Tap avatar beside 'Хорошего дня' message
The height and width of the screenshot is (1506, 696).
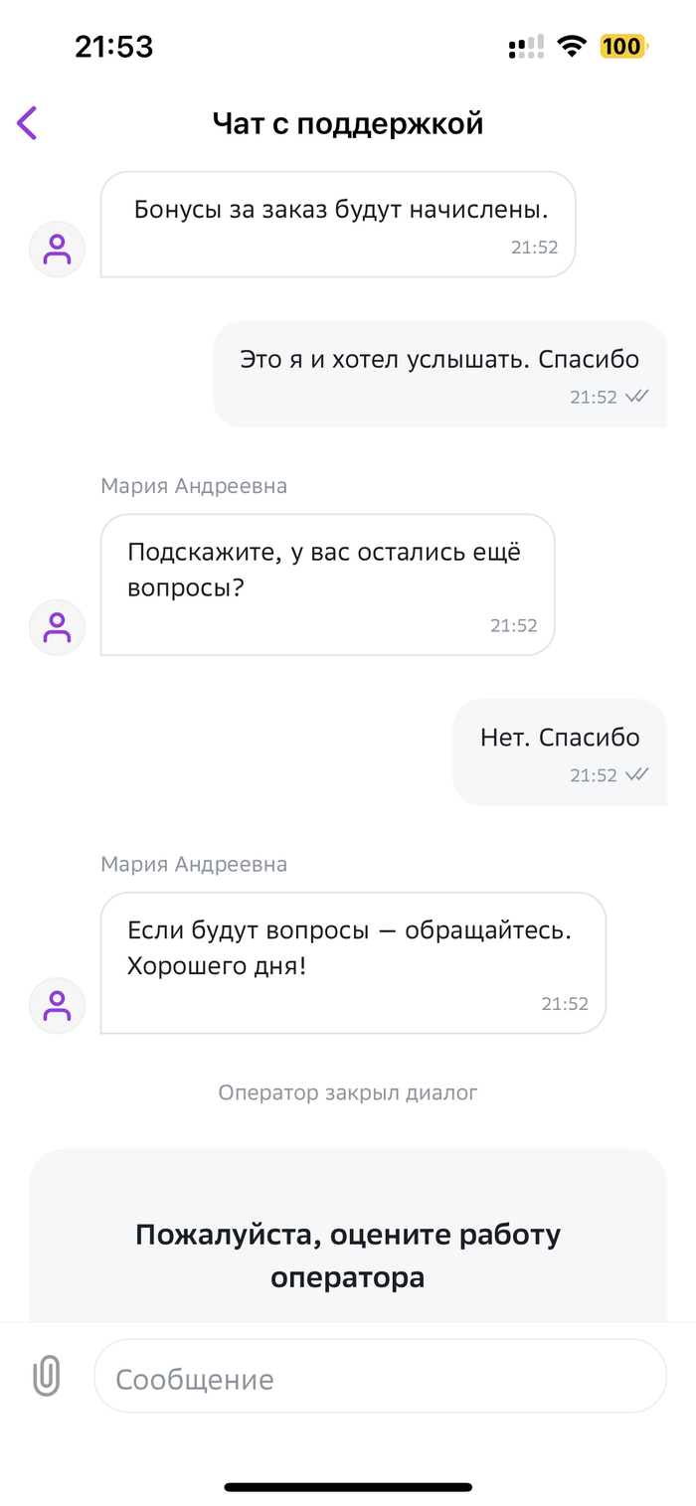58,1005
